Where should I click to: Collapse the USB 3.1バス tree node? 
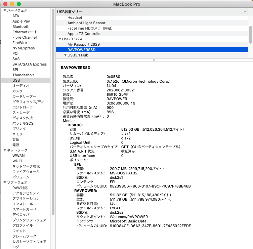[60, 39]
